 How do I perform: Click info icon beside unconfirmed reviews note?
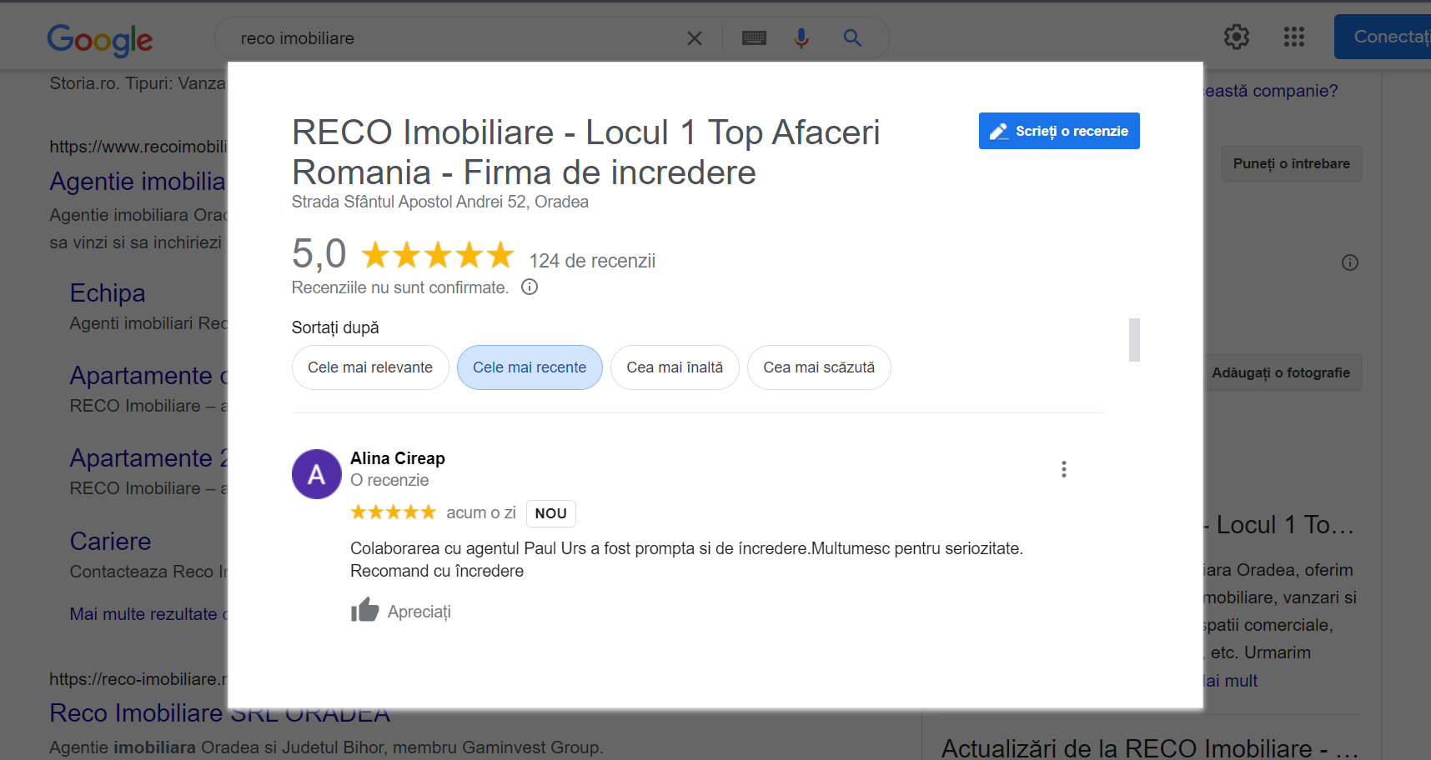[x=530, y=287]
